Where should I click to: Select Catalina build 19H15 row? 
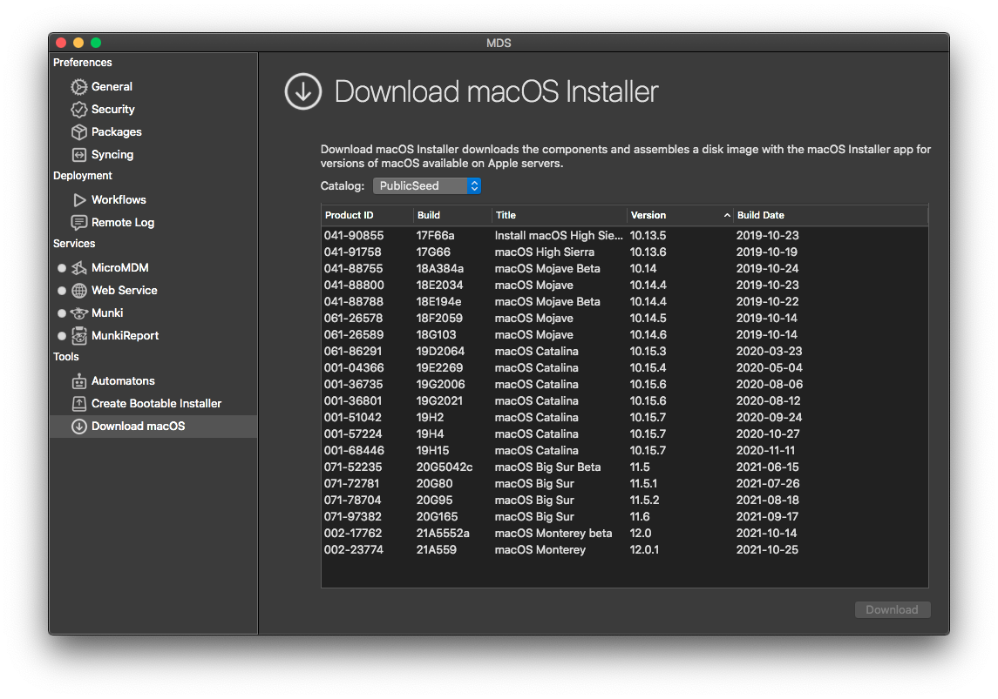coord(624,450)
